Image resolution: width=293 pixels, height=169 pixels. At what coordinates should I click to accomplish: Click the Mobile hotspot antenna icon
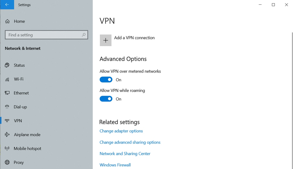click(7, 148)
